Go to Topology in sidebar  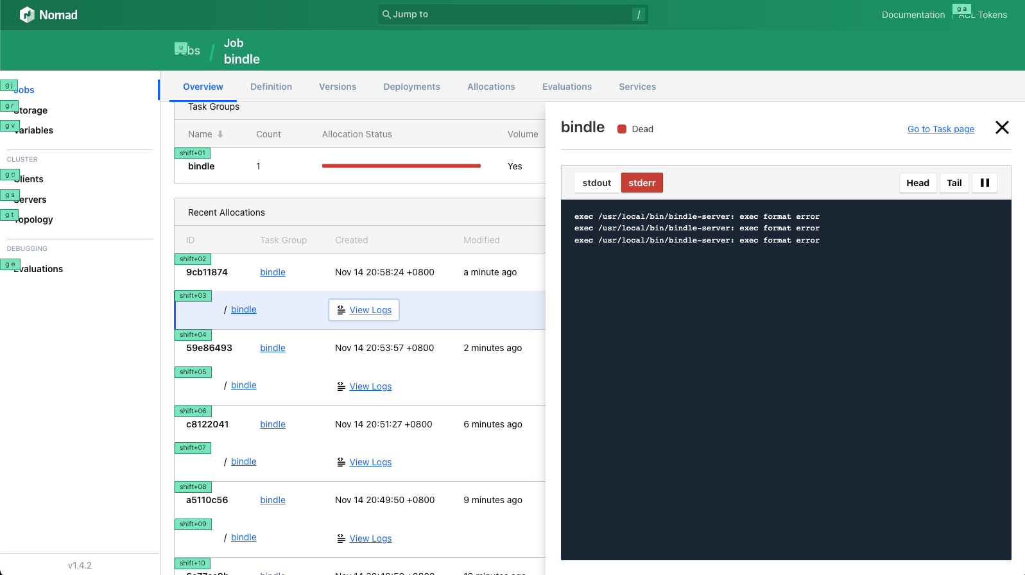[x=33, y=219]
